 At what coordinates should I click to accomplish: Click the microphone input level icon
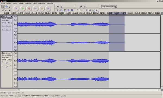click(81, 7)
